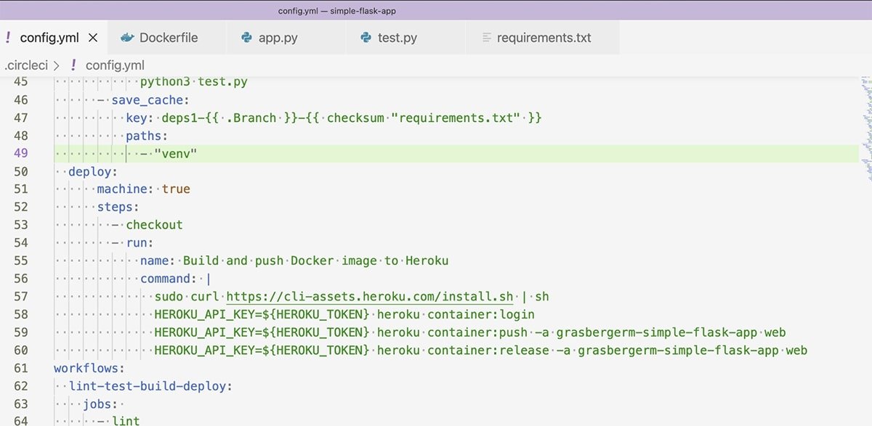Click the text file icon on requirements.txt tab
This screenshot has height=426, width=872.
pyautogui.click(x=486, y=38)
